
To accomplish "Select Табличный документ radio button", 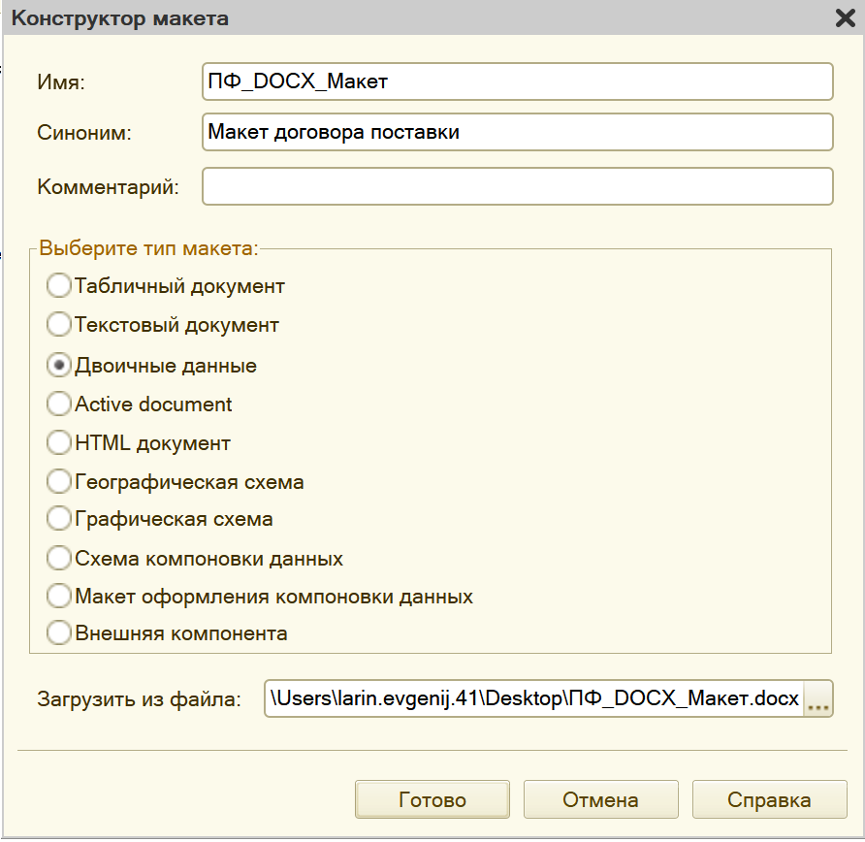I will tap(59, 286).
